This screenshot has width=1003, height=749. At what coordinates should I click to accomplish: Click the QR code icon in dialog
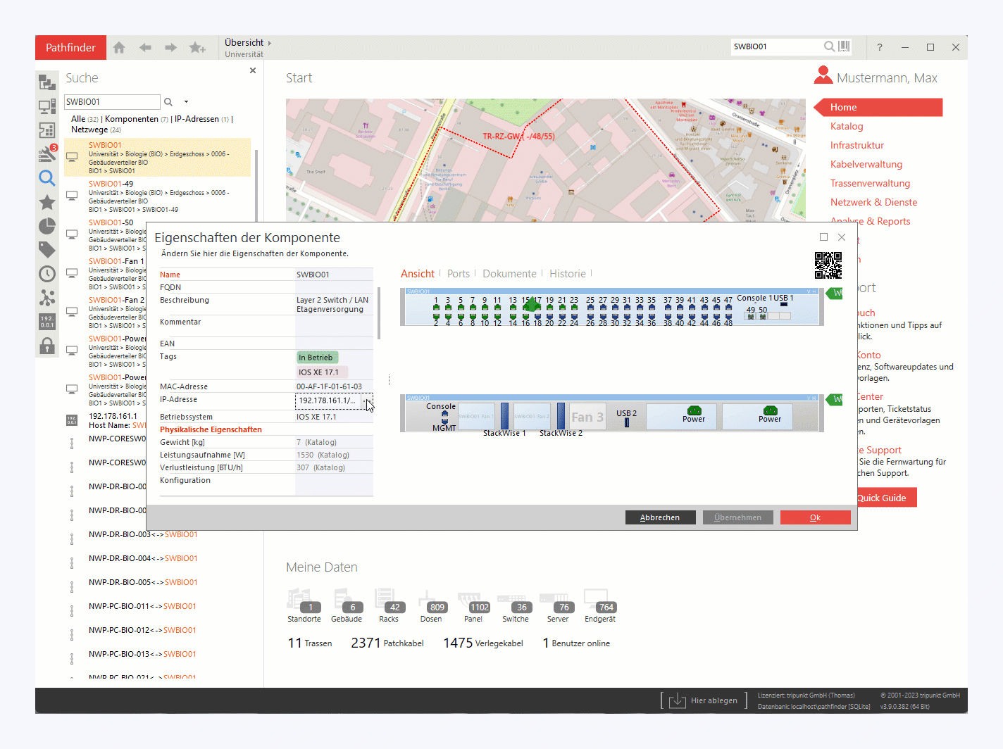828,265
